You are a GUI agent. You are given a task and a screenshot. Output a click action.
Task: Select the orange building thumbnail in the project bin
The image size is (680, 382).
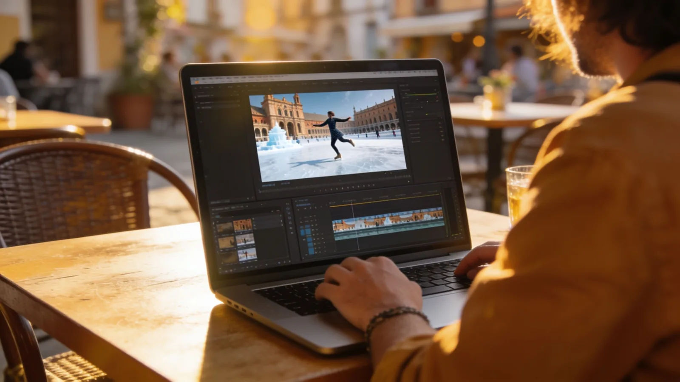click(243, 225)
